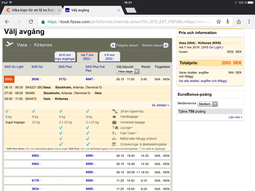Select the 6047:- Full Flex fare
Viewport: 255px width, 191px height.
coord(90,79)
